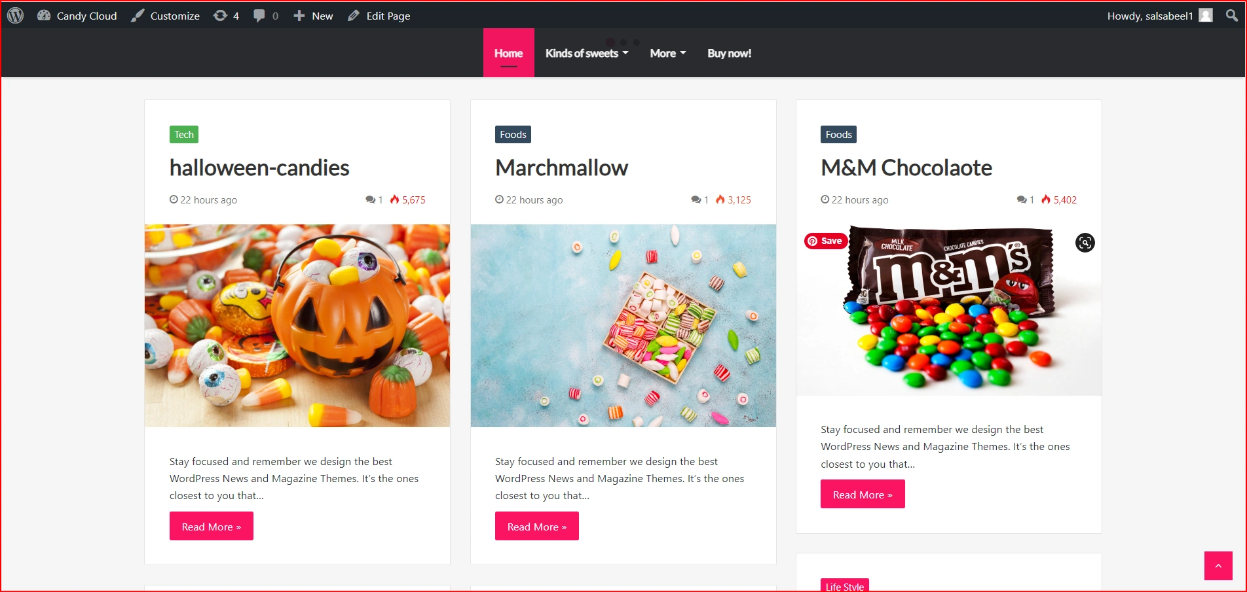Open the New content menu
Screen dimensions: 1247x592
pyautogui.click(x=313, y=16)
